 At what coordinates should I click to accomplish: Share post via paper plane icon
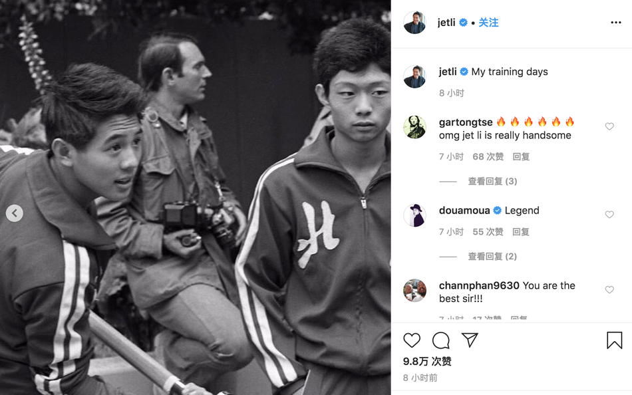470,340
